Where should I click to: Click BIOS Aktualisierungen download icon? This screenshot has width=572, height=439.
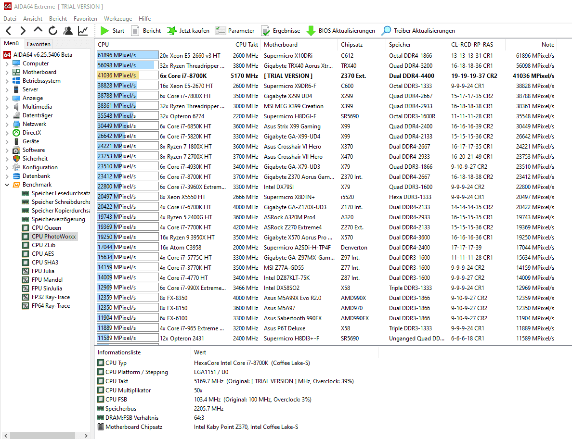[x=311, y=31]
